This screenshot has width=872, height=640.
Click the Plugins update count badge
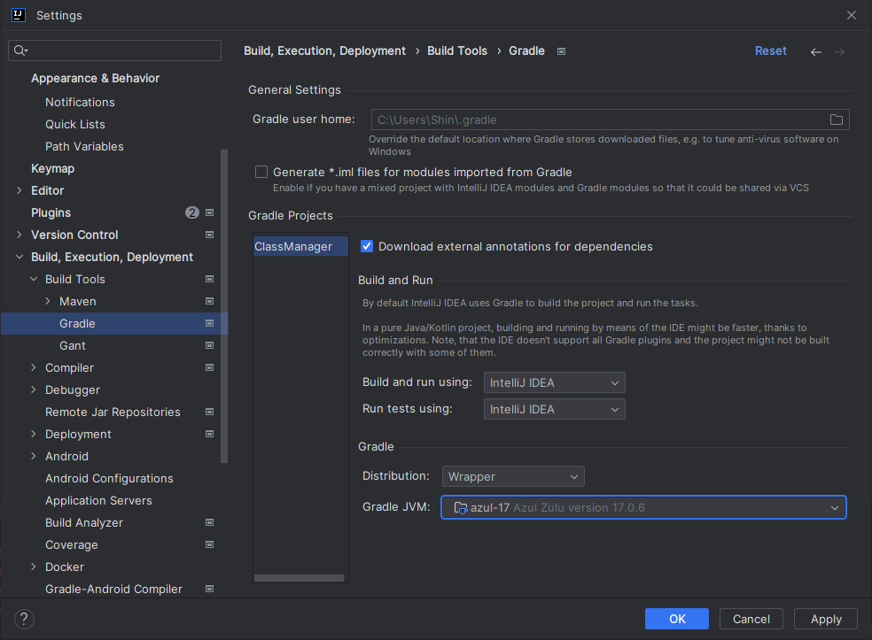click(x=192, y=212)
